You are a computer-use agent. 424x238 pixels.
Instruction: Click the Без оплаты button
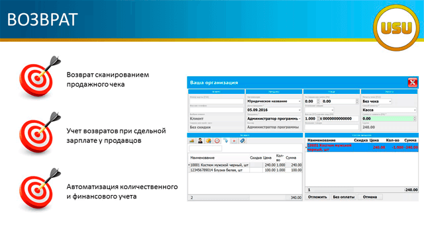[x=344, y=197]
